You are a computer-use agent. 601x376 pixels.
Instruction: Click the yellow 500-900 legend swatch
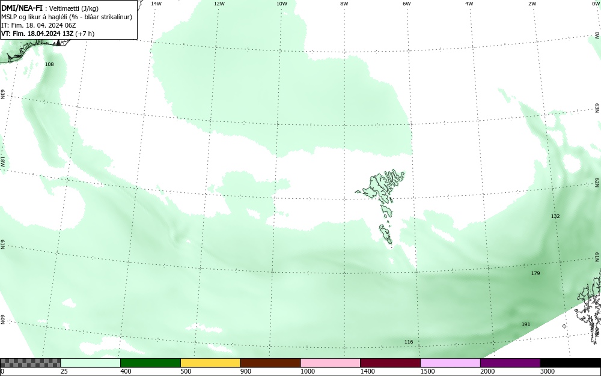point(210,363)
